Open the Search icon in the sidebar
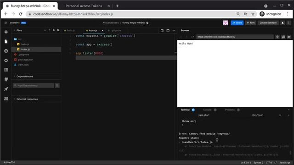Viewport: 294px width, 165px height. point(6,51)
